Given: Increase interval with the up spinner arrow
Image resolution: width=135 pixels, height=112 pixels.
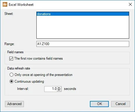Looking at the screenshot, I should coord(59,88).
